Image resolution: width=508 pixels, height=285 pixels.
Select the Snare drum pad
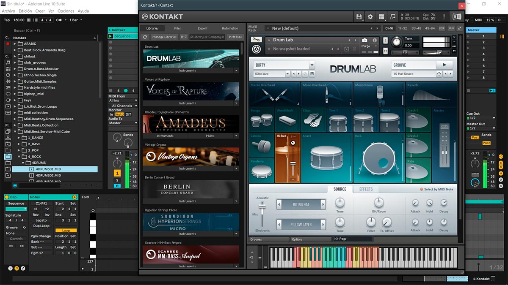pyautogui.click(x=327, y=158)
